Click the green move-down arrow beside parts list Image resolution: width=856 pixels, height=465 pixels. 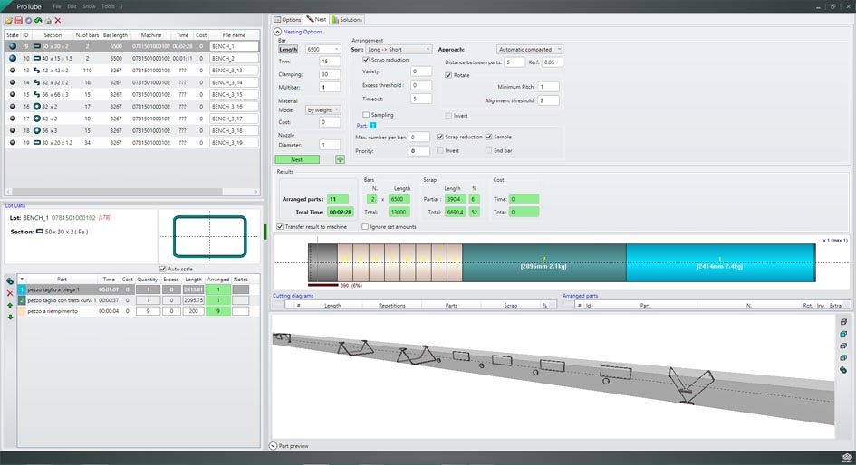pyautogui.click(x=10, y=318)
